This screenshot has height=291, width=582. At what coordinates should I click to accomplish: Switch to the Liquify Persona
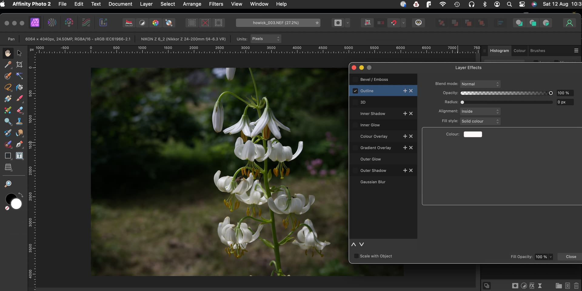pos(52,23)
